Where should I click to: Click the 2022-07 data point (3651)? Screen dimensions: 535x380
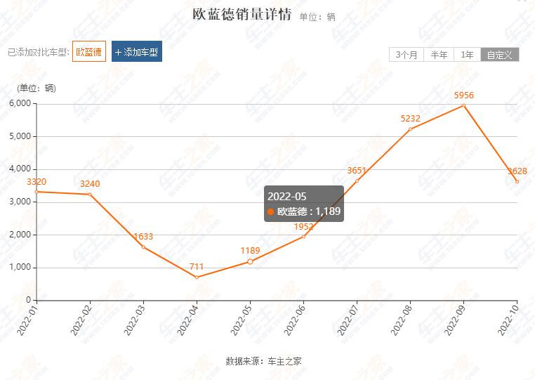357,181
